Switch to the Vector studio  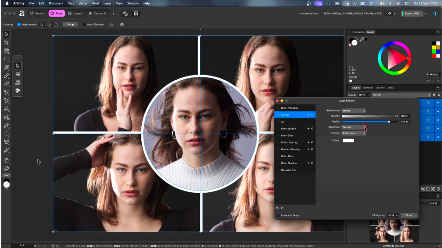[x=37, y=14]
